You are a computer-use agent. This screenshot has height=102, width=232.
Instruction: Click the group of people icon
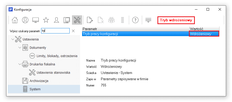point(111,20)
